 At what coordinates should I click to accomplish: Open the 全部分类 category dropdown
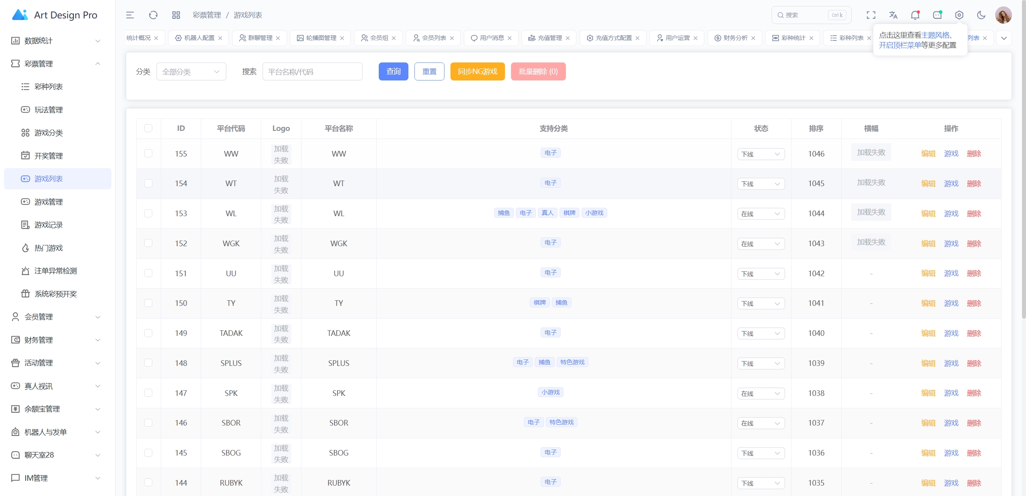(191, 72)
